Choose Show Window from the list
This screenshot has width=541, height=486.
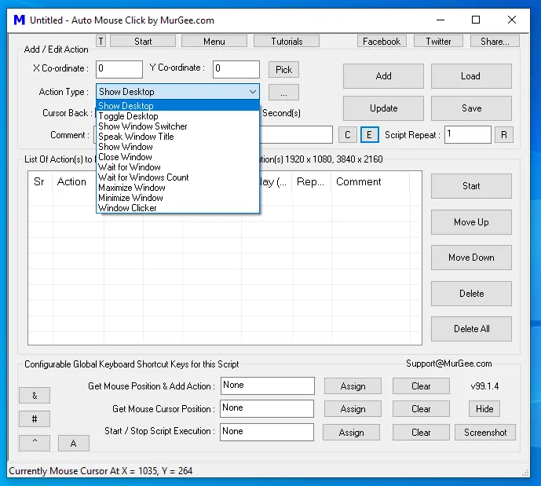(x=177, y=147)
